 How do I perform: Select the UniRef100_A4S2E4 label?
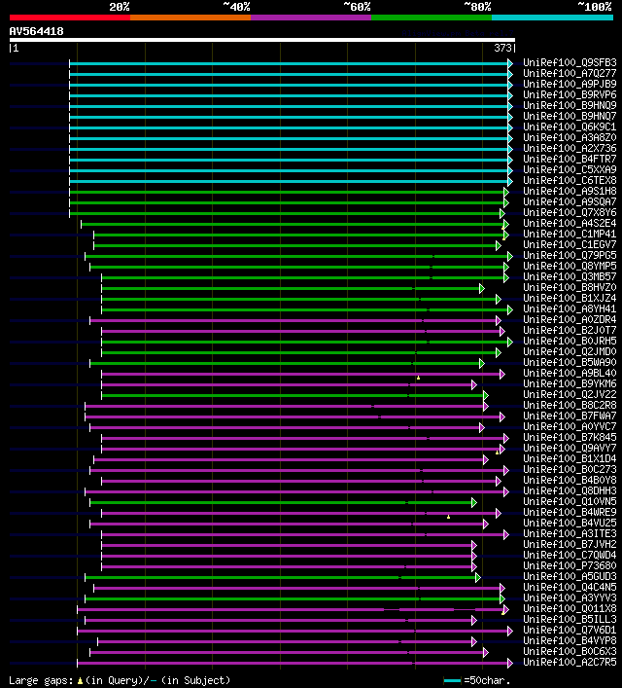coord(570,223)
